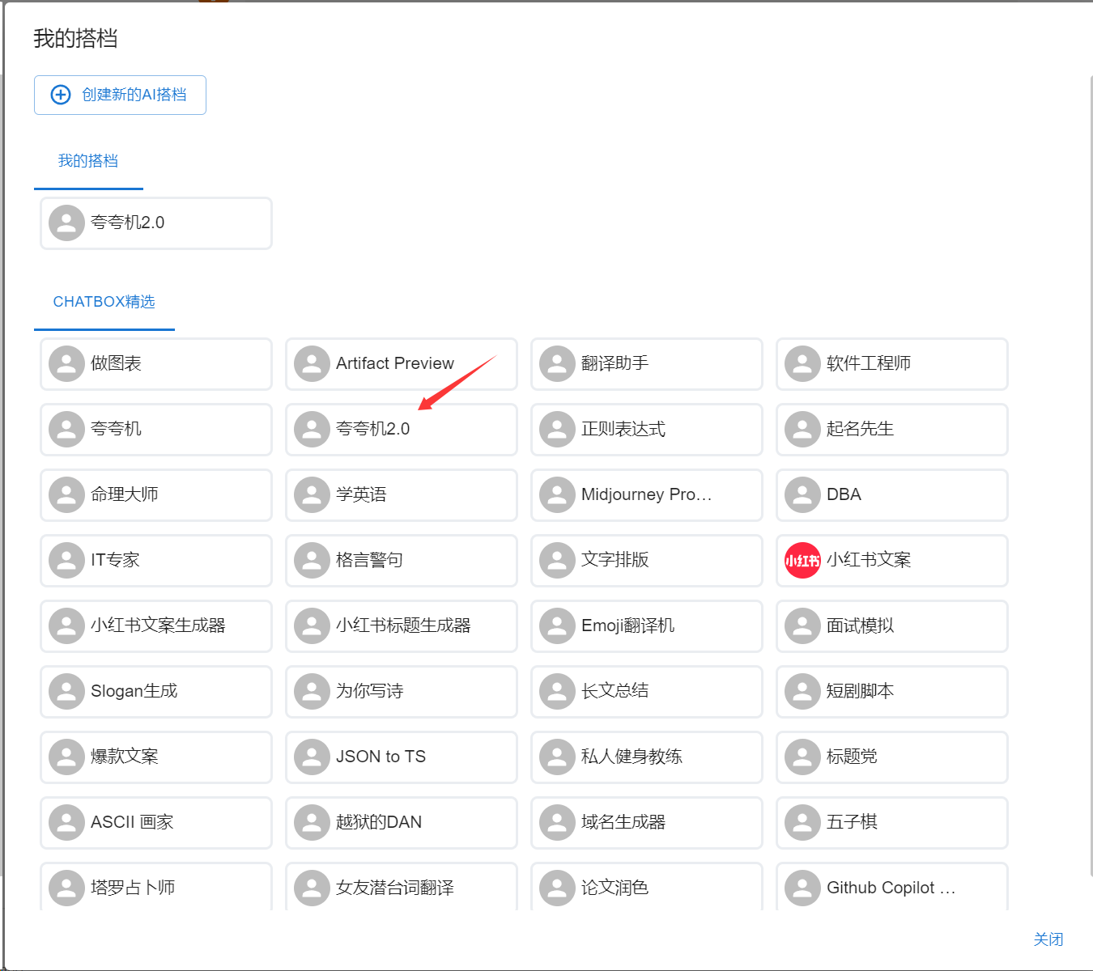Image resolution: width=1093 pixels, height=971 pixels.
Task: Select 小红书标题生成器 card
Action: pyautogui.click(x=402, y=626)
